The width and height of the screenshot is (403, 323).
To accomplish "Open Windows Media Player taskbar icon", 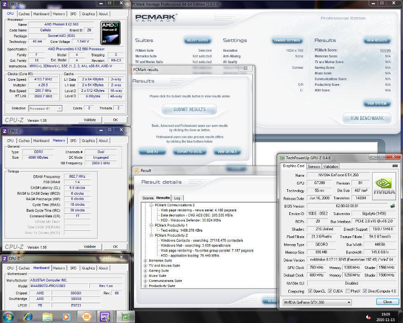I will [x=66, y=317].
